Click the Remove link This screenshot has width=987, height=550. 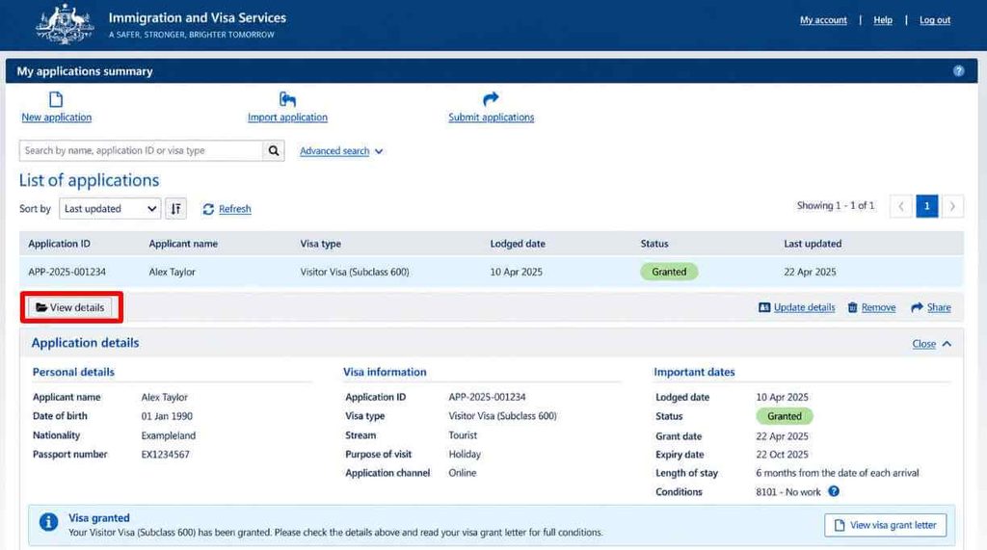tap(878, 307)
